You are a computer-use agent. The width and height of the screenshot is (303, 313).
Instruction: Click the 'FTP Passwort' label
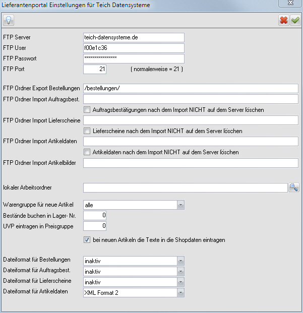click(20, 58)
